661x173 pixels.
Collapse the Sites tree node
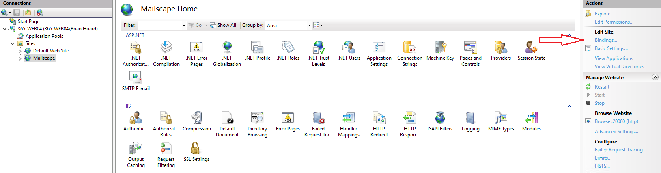pos(12,43)
